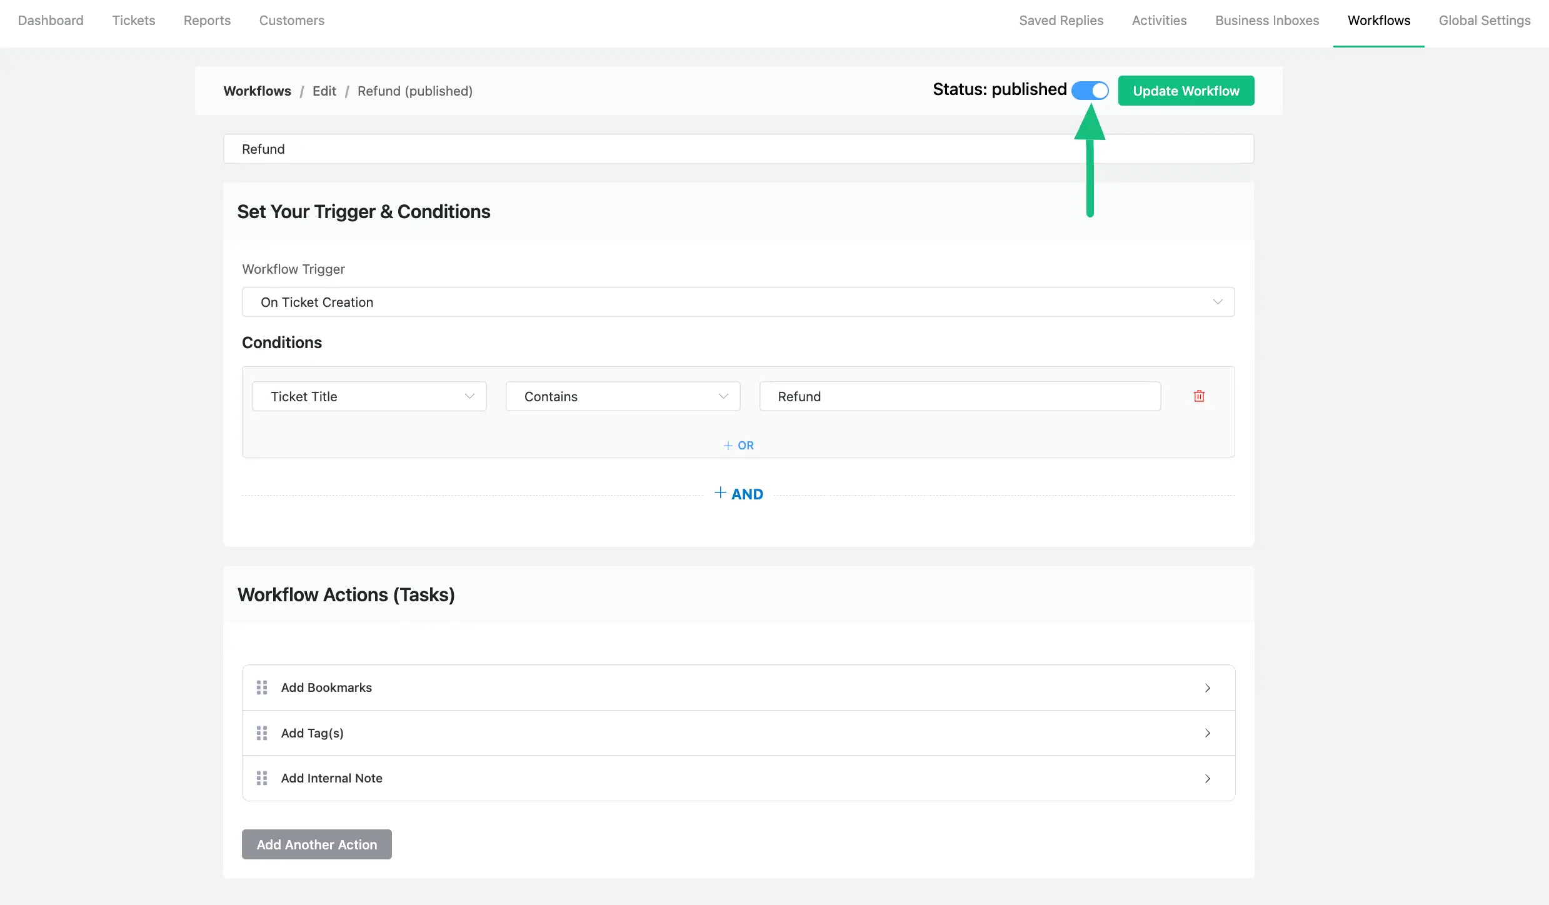Open the Activities tab

pyautogui.click(x=1159, y=21)
